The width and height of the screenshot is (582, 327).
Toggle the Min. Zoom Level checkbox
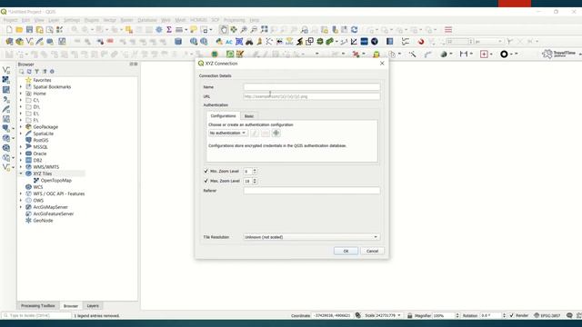click(x=206, y=171)
